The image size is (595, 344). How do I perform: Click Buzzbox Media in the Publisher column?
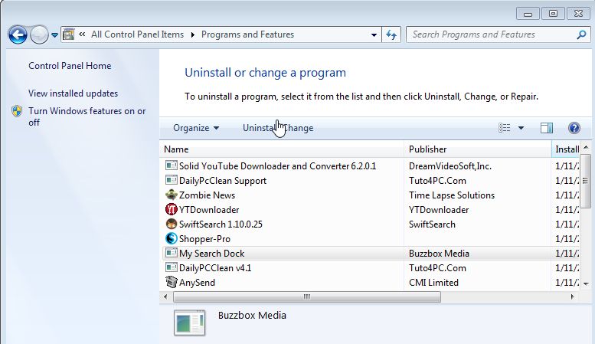tap(439, 254)
